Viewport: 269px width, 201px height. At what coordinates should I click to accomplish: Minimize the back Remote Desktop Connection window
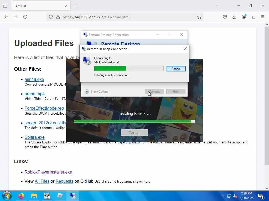(x=158, y=35)
